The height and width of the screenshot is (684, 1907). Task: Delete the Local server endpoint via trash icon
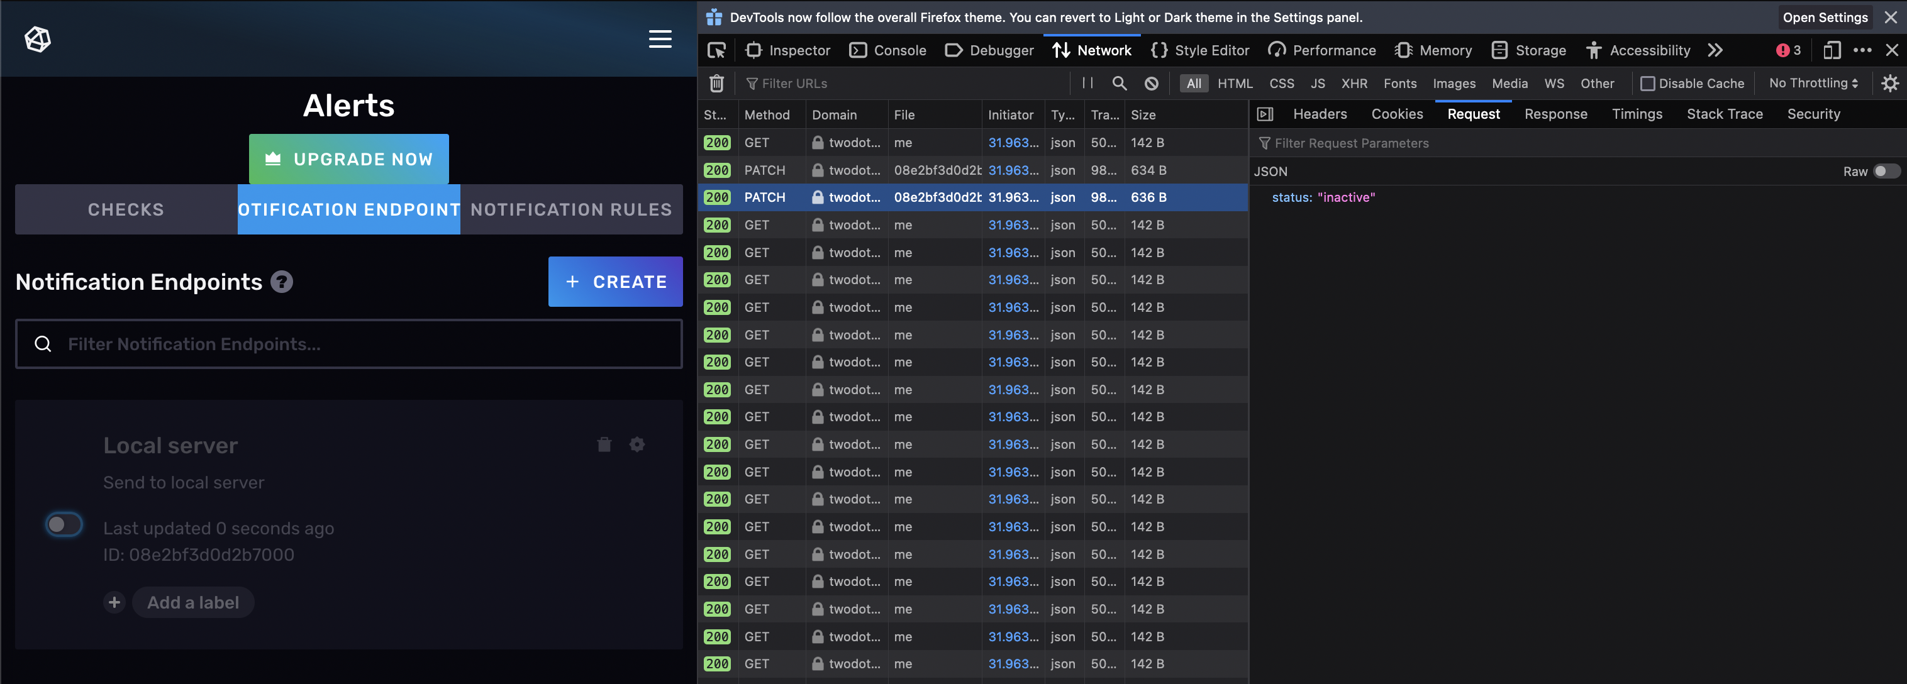pyautogui.click(x=604, y=444)
